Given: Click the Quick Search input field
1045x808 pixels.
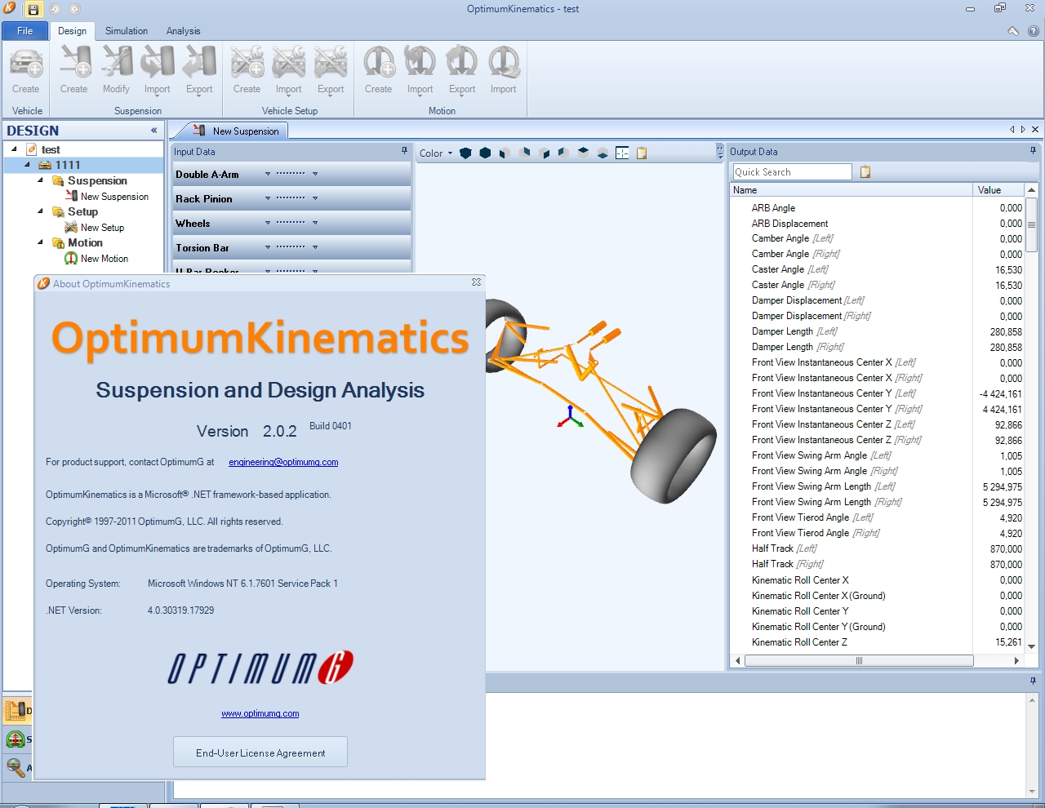Looking at the screenshot, I should pos(792,172).
